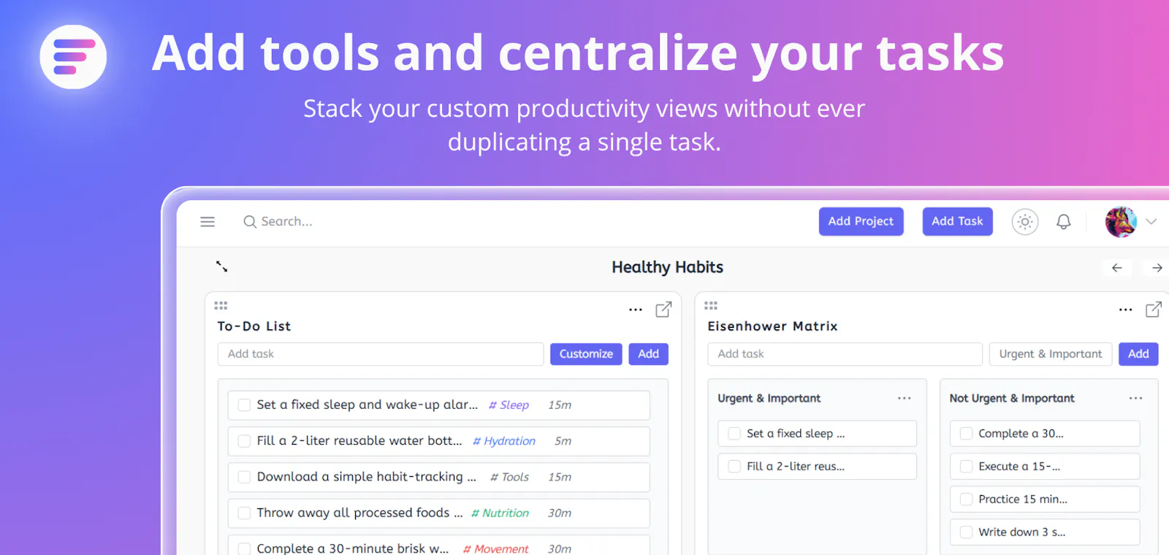This screenshot has height=555, width=1169.
Task: Grab the To-Do List drag handle dots
Action: click(x=221, y=305)
